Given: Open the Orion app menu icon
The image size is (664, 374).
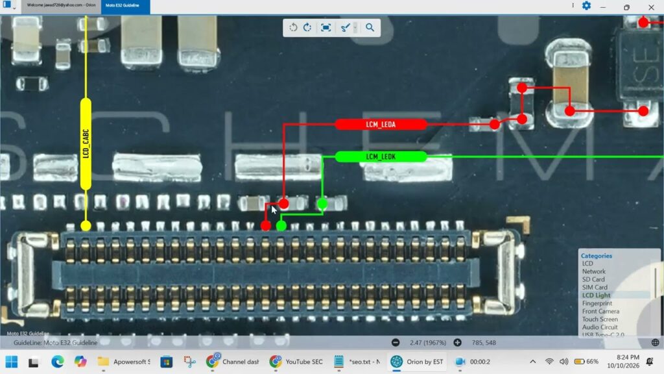Looking at the screenshot, I should (x=6, y=5).
